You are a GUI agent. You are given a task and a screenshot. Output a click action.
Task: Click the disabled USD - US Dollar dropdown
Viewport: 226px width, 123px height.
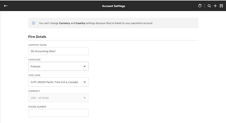point(58,98)
